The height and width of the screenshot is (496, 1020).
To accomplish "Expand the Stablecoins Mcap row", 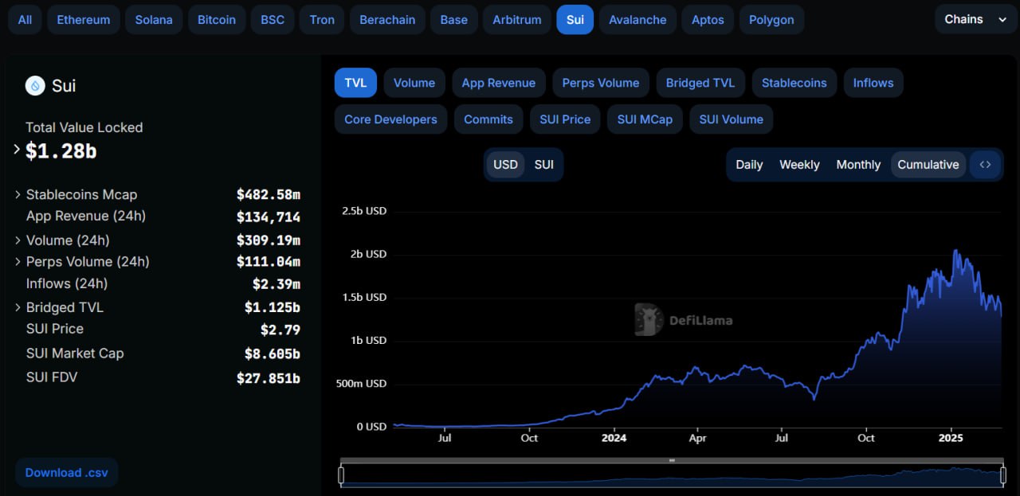I will pos(18,194).
